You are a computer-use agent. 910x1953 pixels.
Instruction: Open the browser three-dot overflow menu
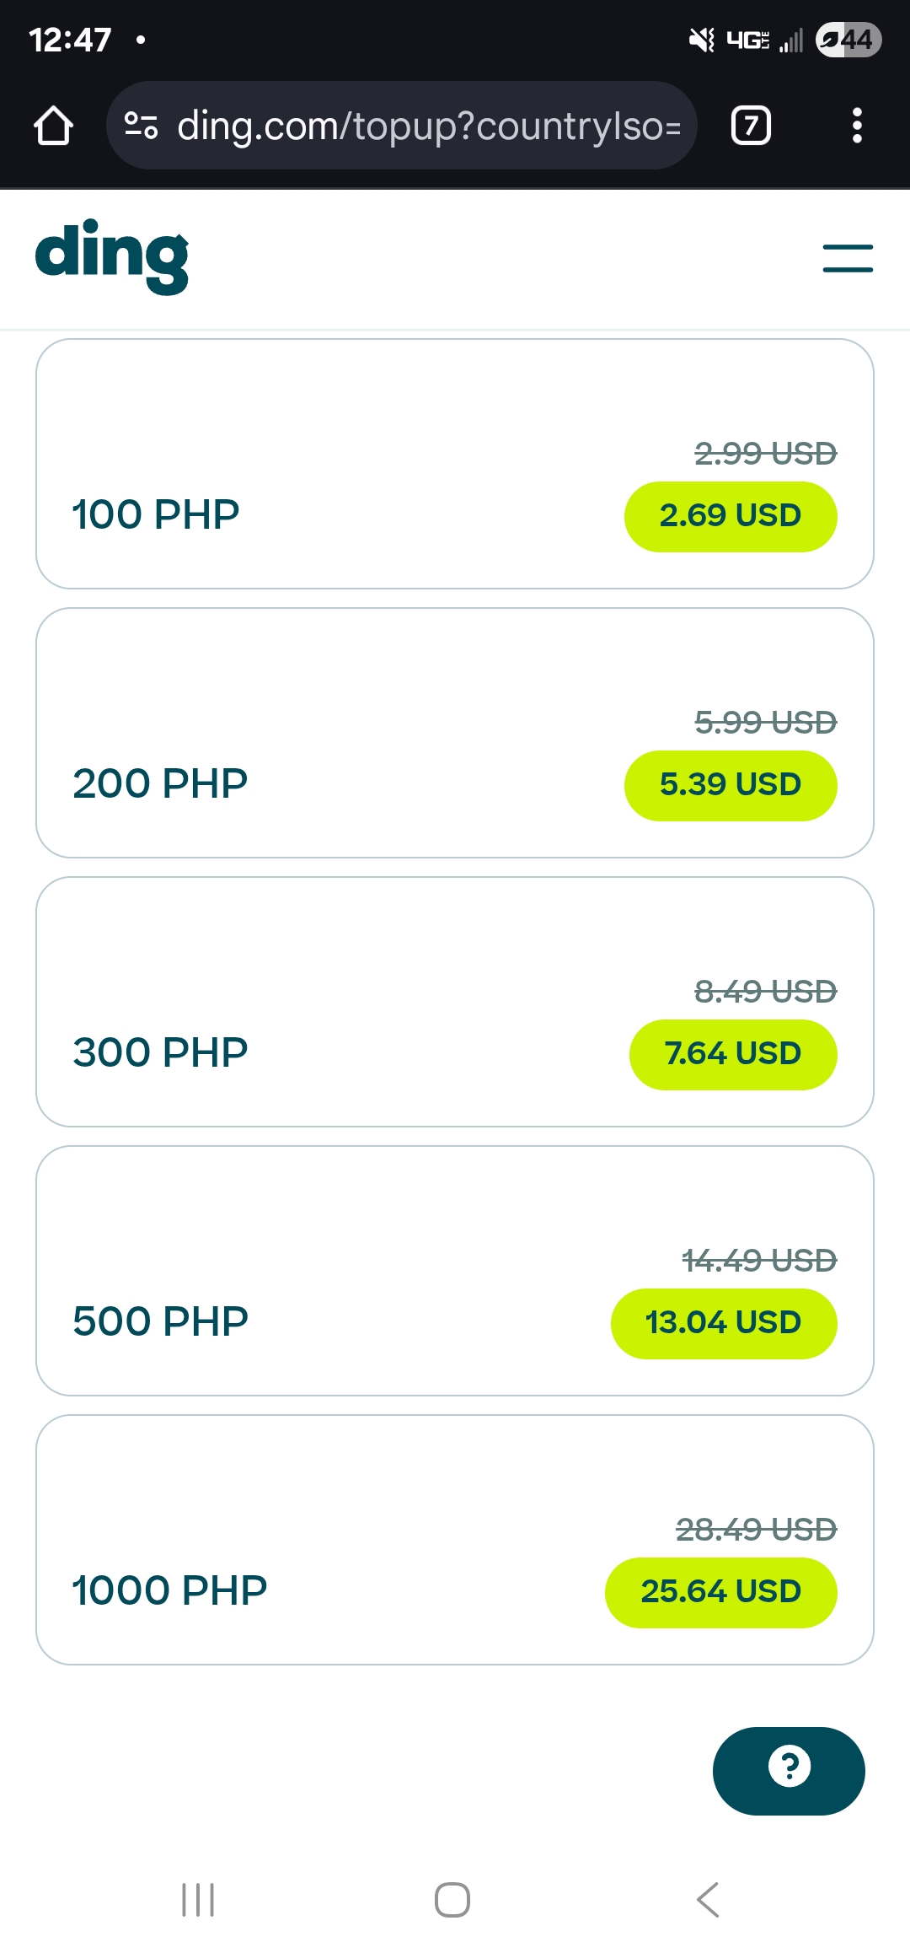click(856, 126)
